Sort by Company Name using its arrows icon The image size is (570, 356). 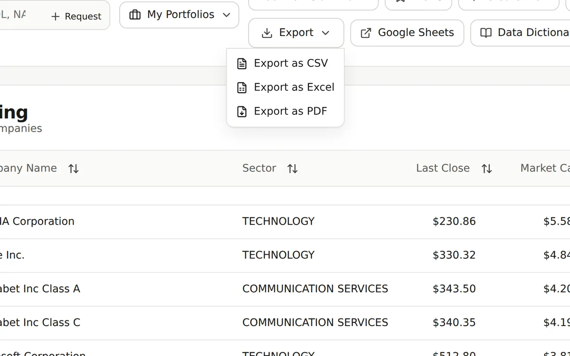73,169
